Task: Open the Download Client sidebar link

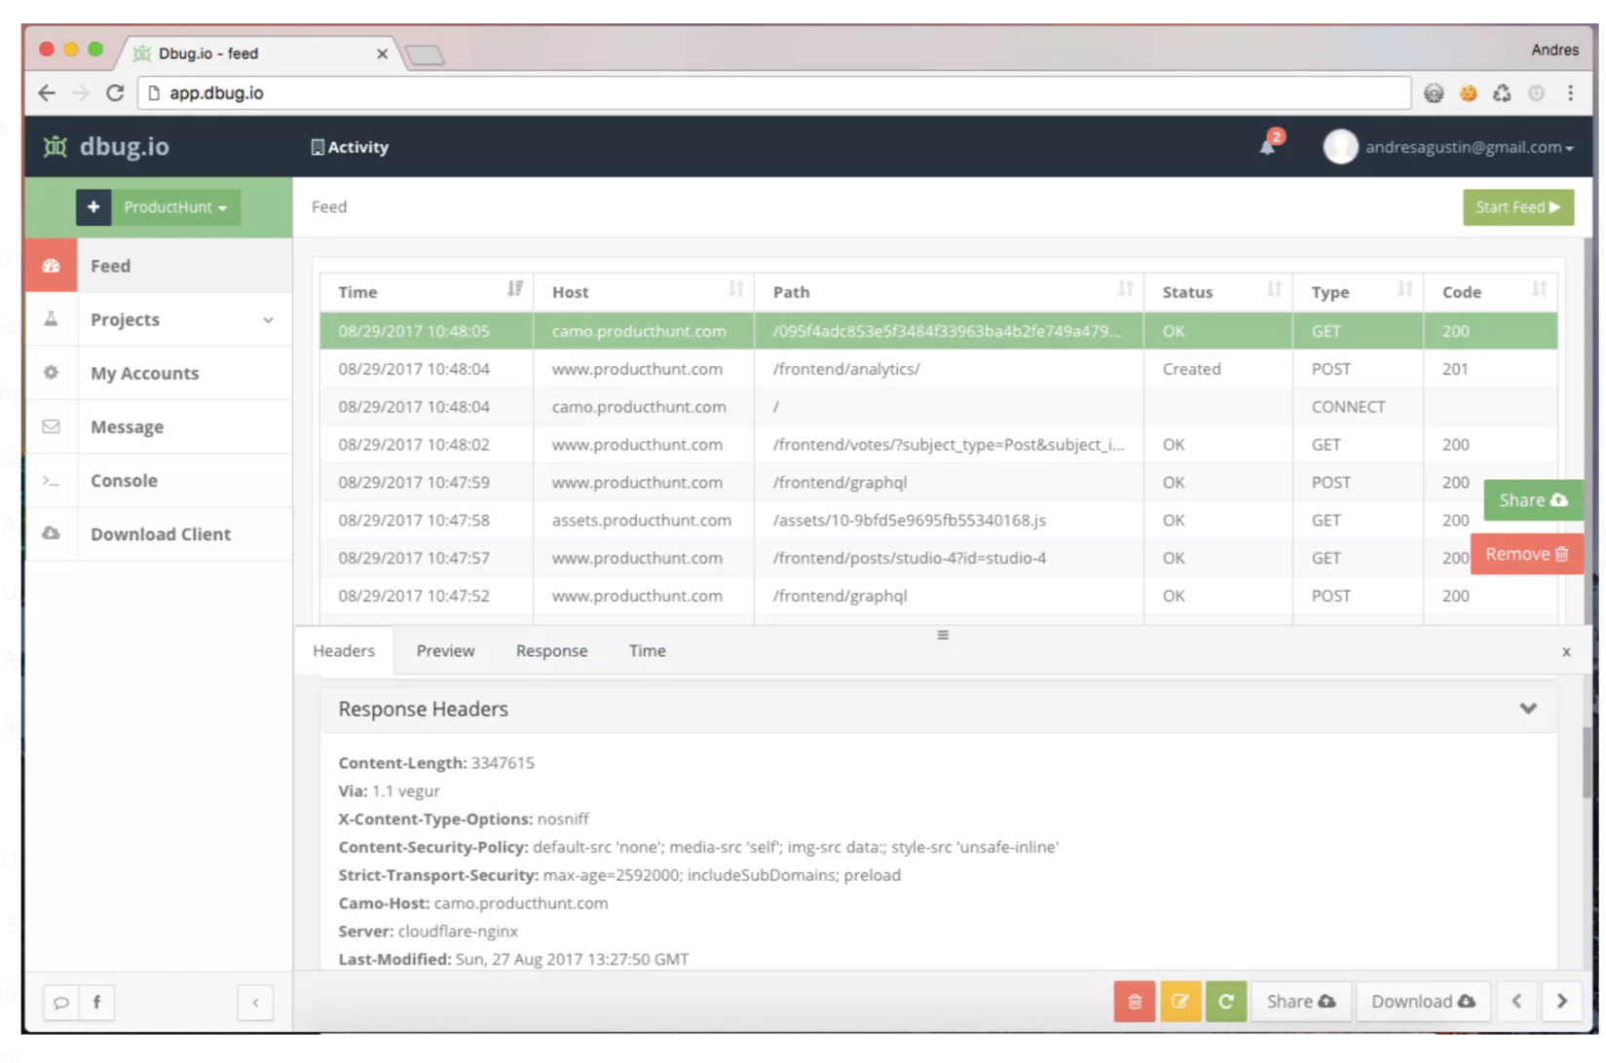Action: click(161, 534)
